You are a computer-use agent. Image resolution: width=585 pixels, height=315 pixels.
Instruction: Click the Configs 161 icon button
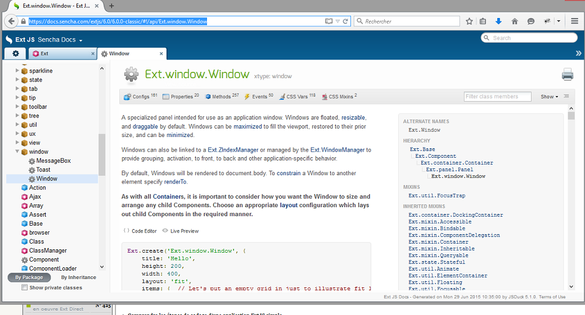140,97
